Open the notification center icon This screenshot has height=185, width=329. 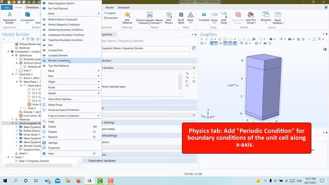point(322,180)
